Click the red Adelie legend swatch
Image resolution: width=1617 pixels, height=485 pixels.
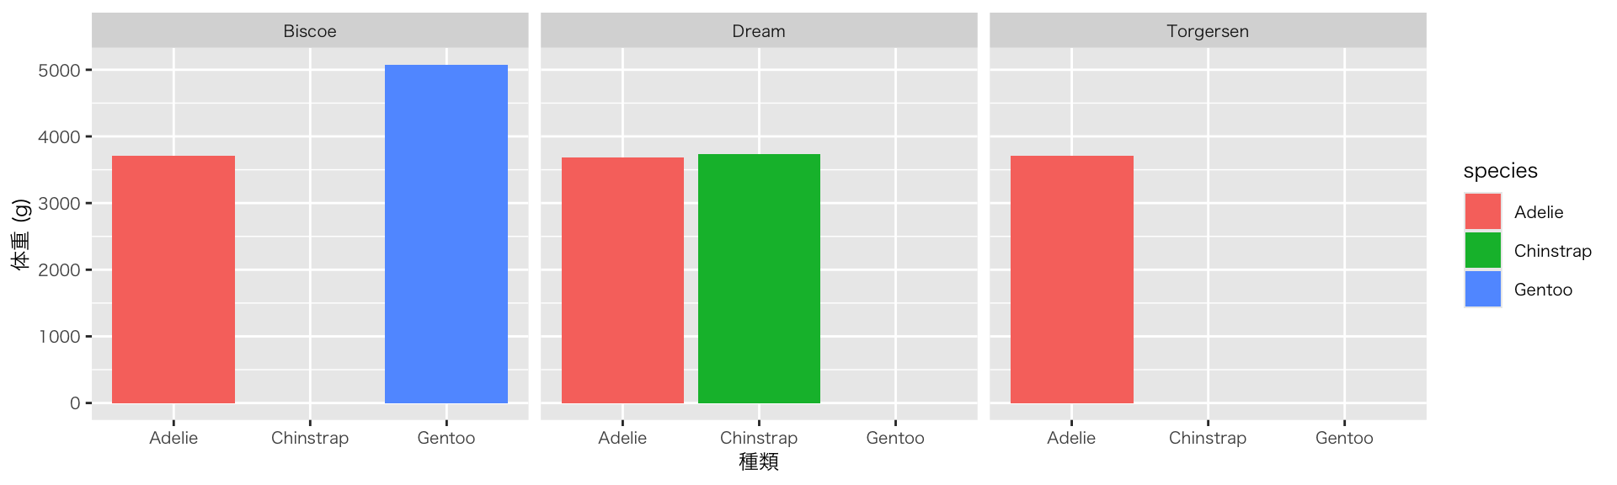1482,211
